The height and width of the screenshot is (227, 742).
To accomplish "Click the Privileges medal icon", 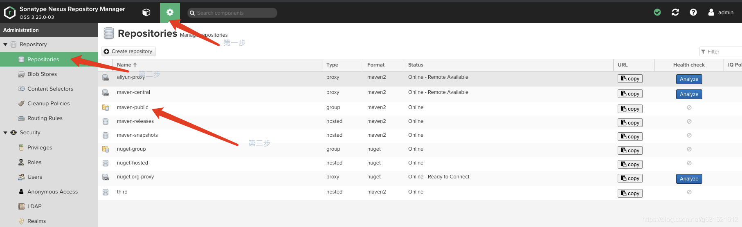I will point(21,147).
